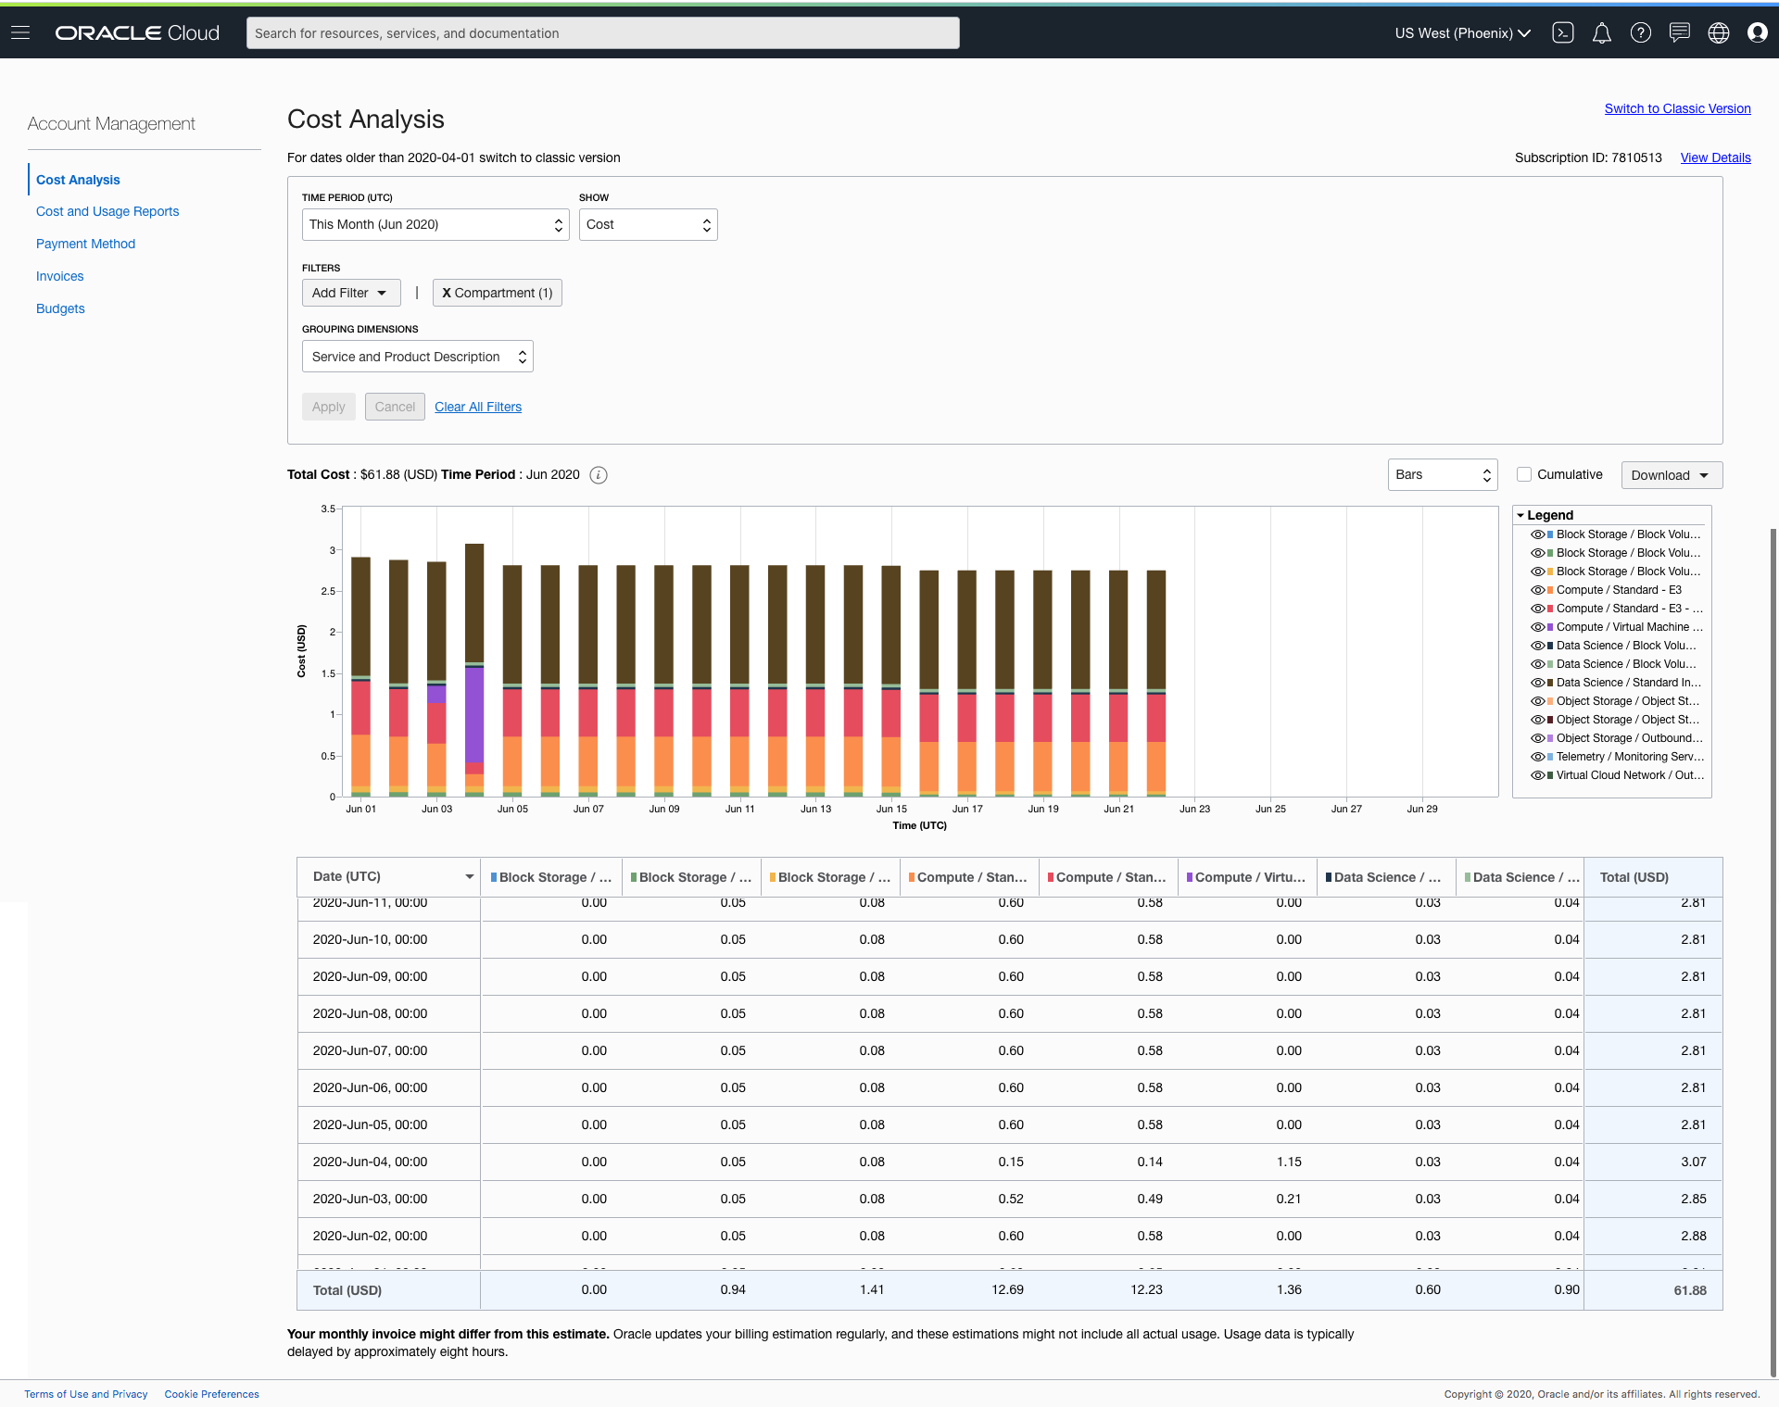This screenshot has width=1779, height=1407.
Task: Open the Grouping Dimensions dropdown
Action: [x=417, y=357]
